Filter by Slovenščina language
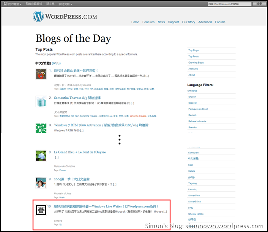The width and height of the screenshot is (268, 232). [x=194, y=202]
